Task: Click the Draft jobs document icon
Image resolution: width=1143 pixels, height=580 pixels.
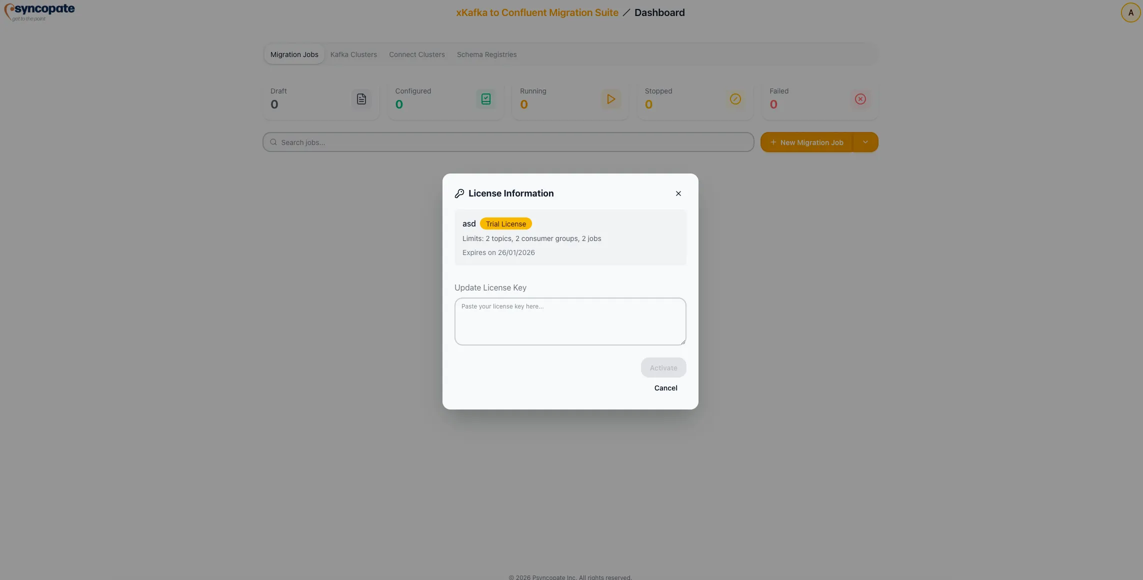Action: click(x=361, y=98)
